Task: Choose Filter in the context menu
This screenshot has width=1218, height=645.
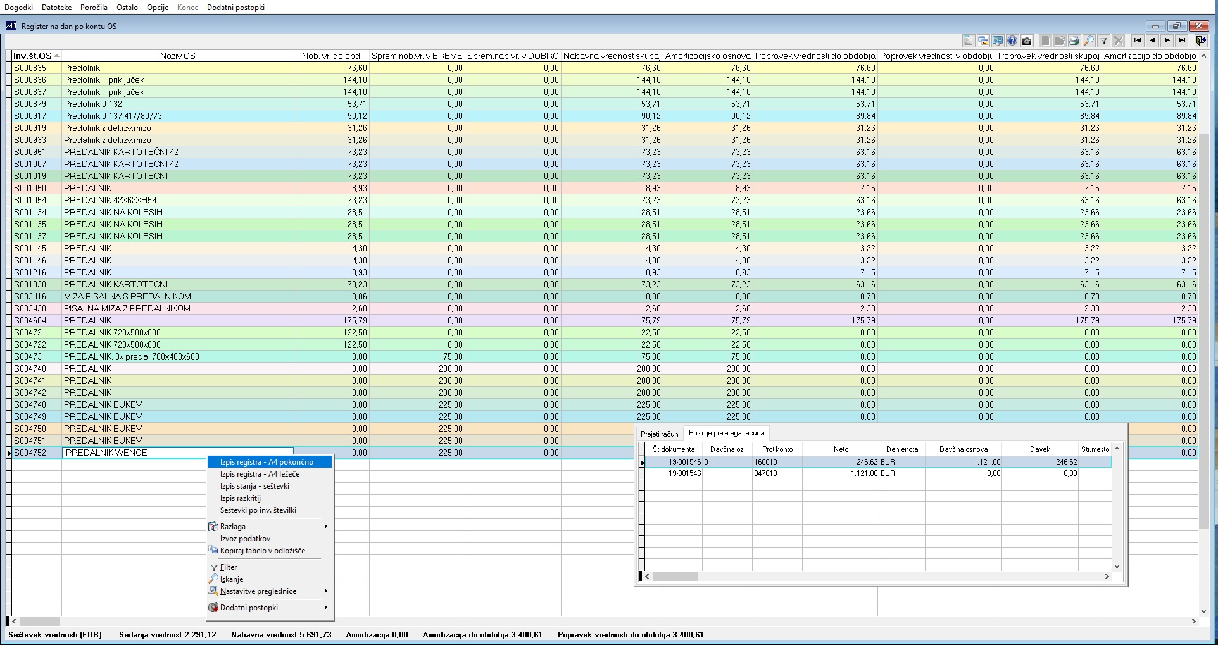Action: 270,567
